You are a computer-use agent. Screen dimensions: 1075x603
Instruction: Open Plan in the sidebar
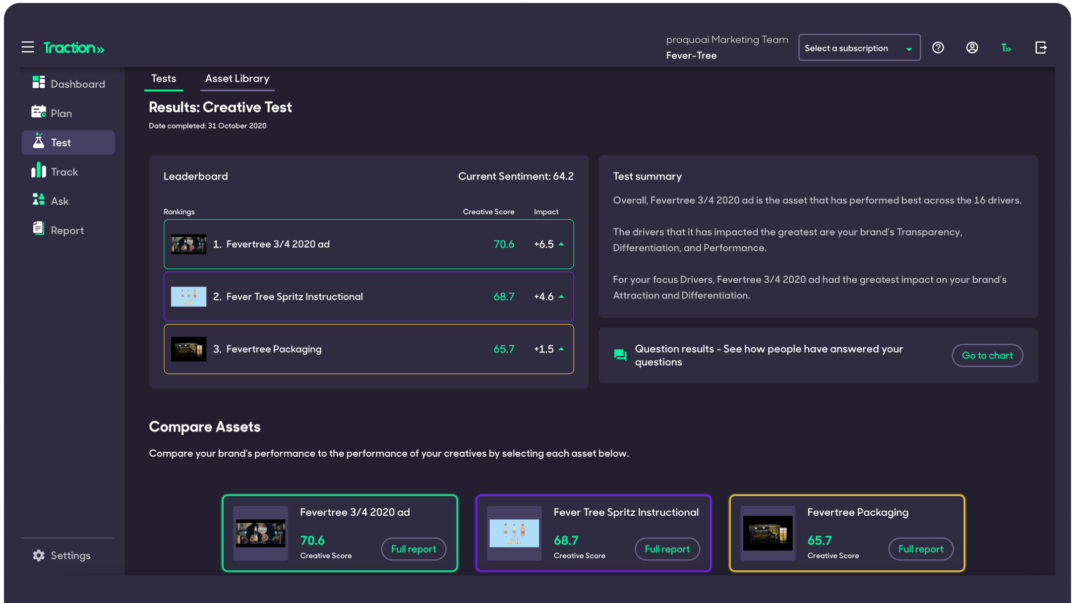point(68,113)
